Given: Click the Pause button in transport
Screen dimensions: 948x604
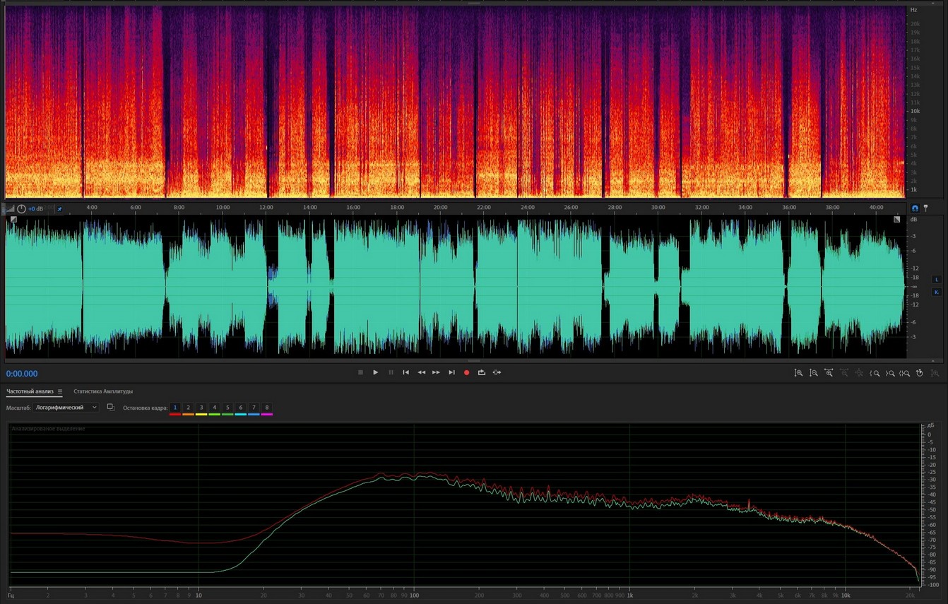Looking at the screenshot, I should [x=391, y=372].
